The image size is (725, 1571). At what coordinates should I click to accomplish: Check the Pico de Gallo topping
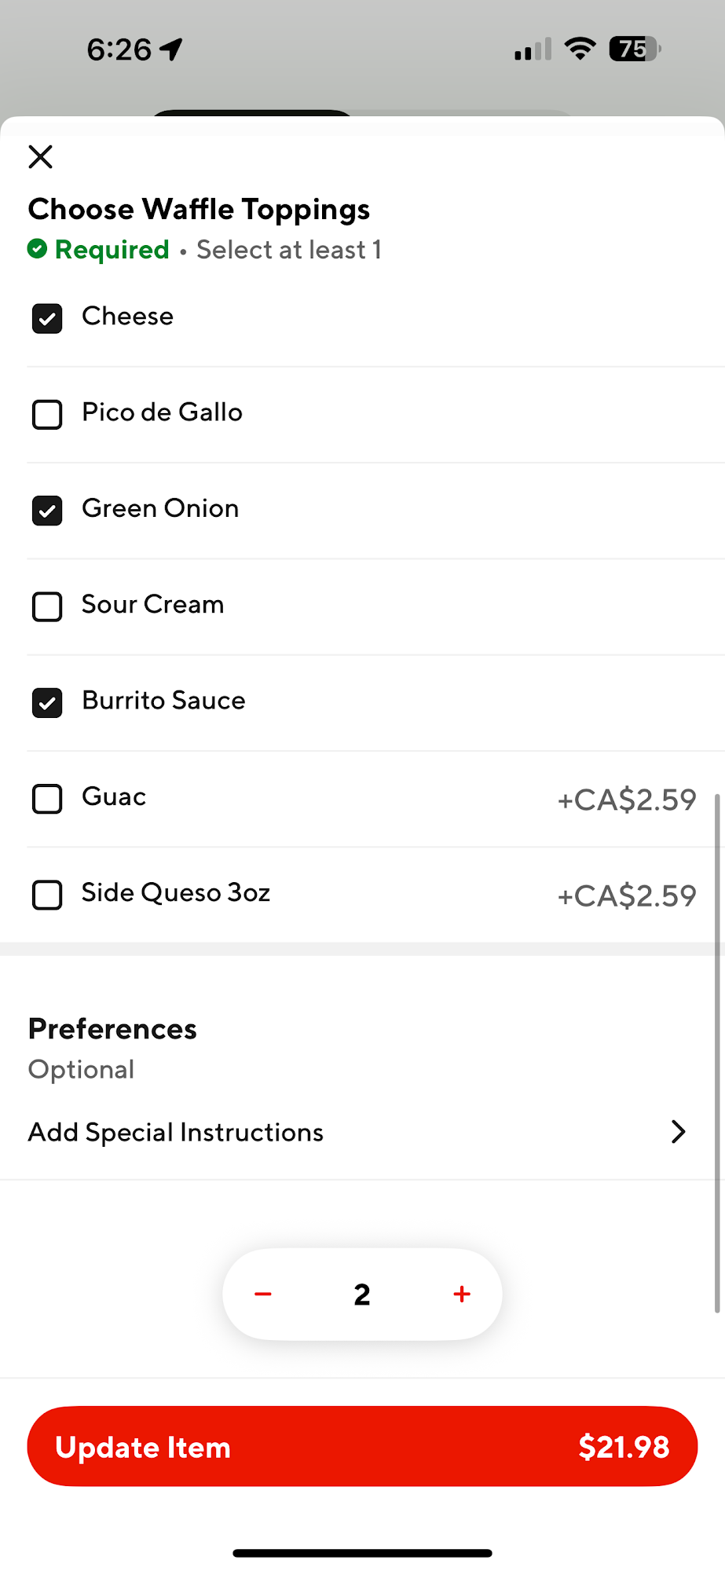(x=47, y=414)
